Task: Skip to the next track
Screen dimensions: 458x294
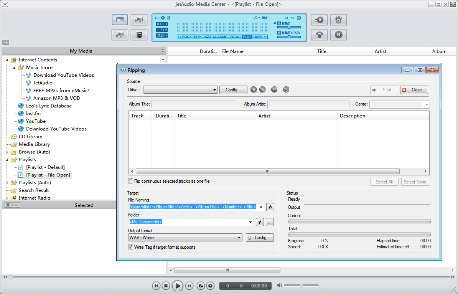Action: coord(189,286)
